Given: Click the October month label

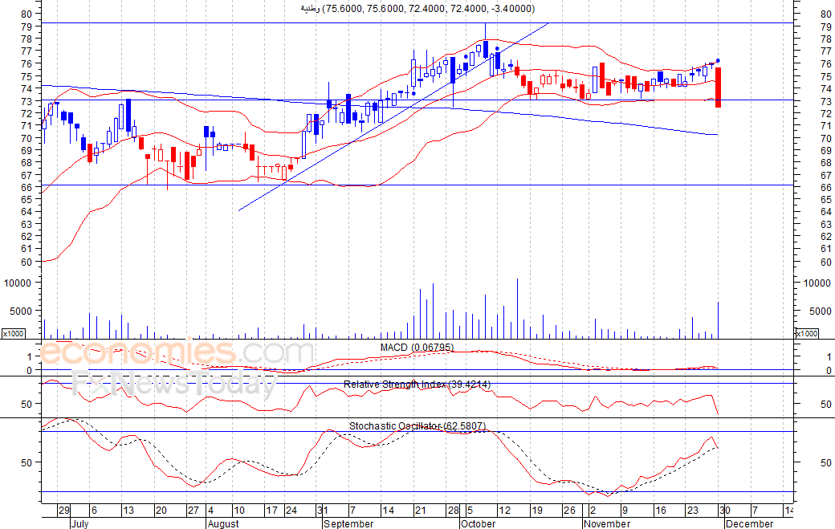Looking at the screenshot, I should coord(479,523).
